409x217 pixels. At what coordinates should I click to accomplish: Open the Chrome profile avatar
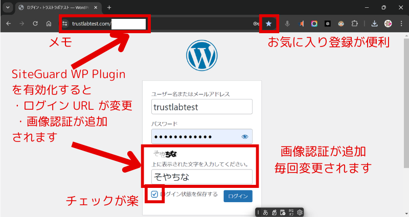(x=388, y=23)
